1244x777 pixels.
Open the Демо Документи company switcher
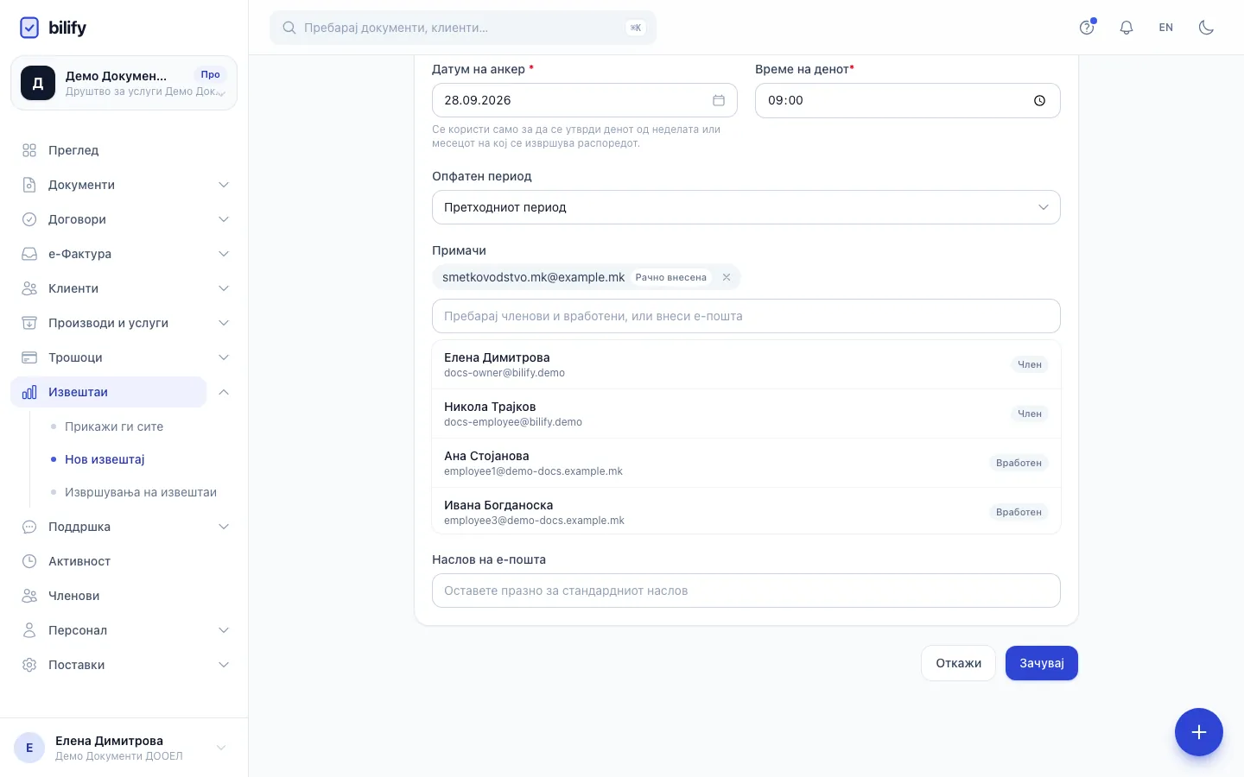pos(124,83)
